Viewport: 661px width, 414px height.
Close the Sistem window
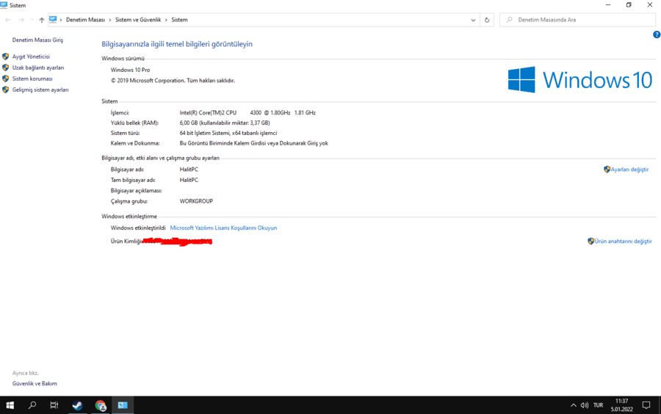click(x=650, y=5)
